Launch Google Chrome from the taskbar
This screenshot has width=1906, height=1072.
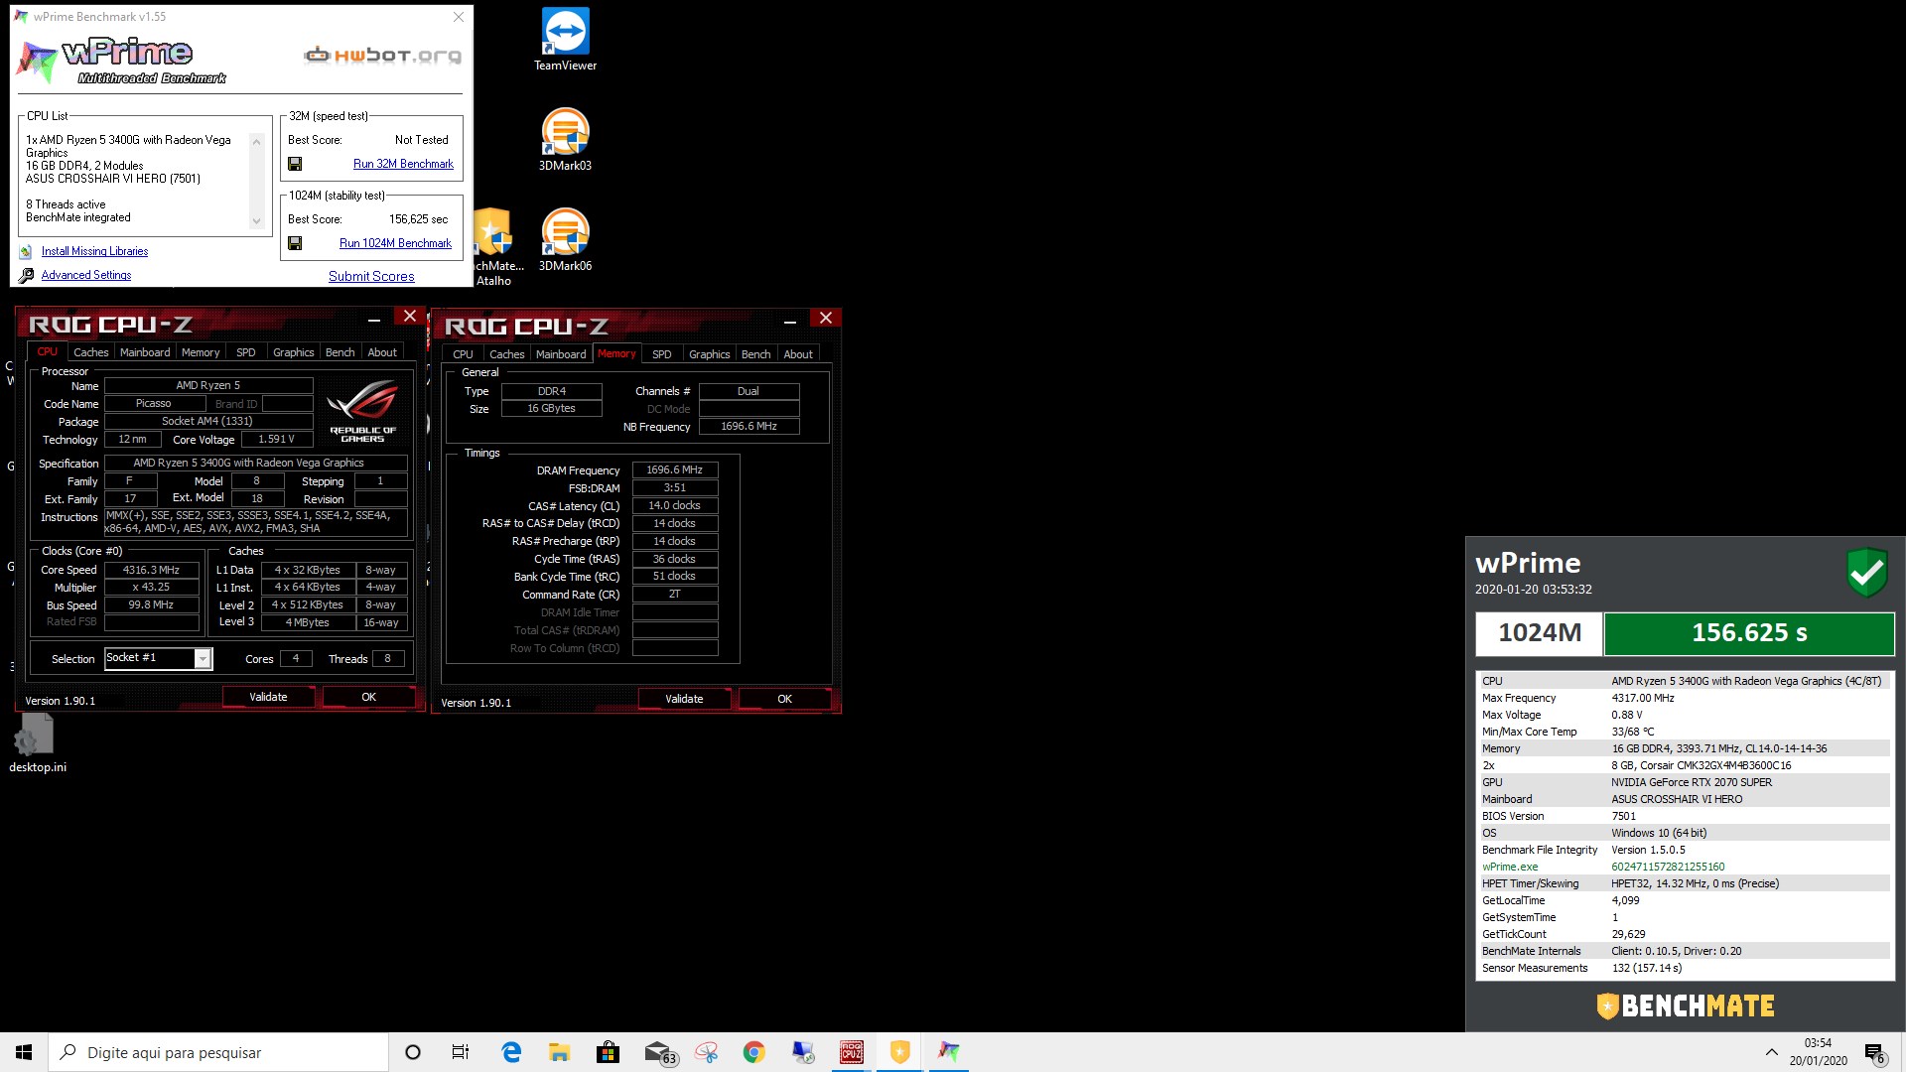coord(754,1052)
